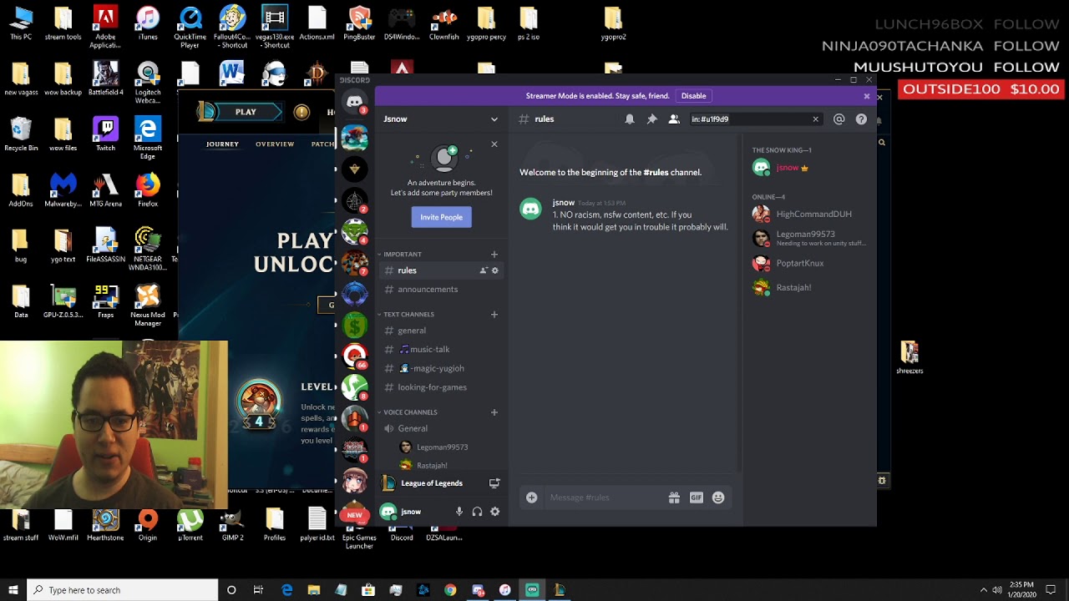Create invite for rules channel

click(x=483, y=270)
